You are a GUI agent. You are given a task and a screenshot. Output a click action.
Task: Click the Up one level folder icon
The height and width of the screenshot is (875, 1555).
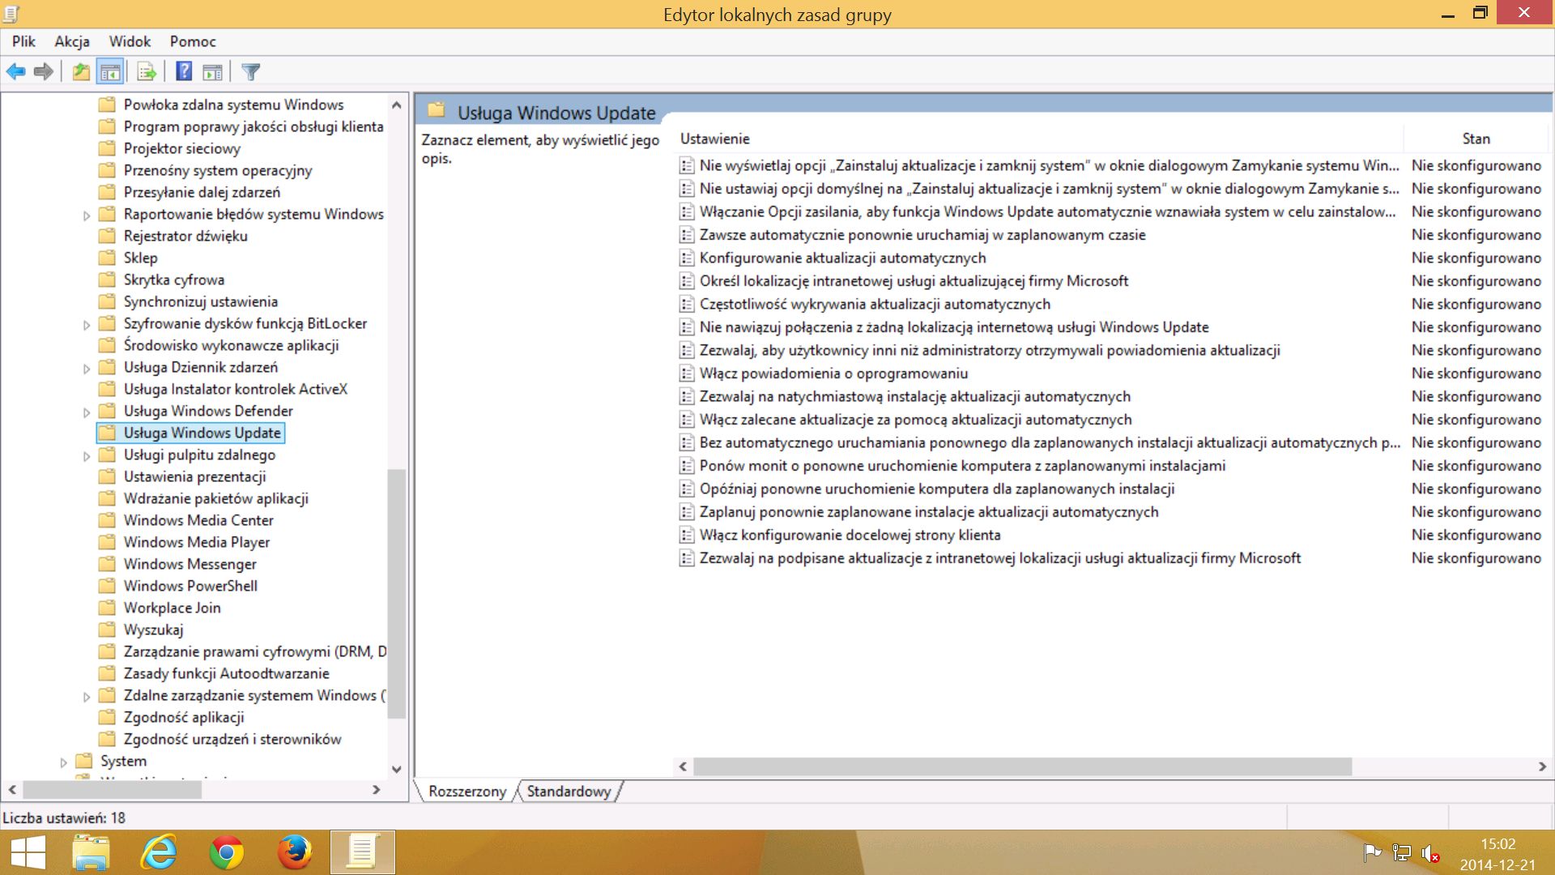pos(81,72)
